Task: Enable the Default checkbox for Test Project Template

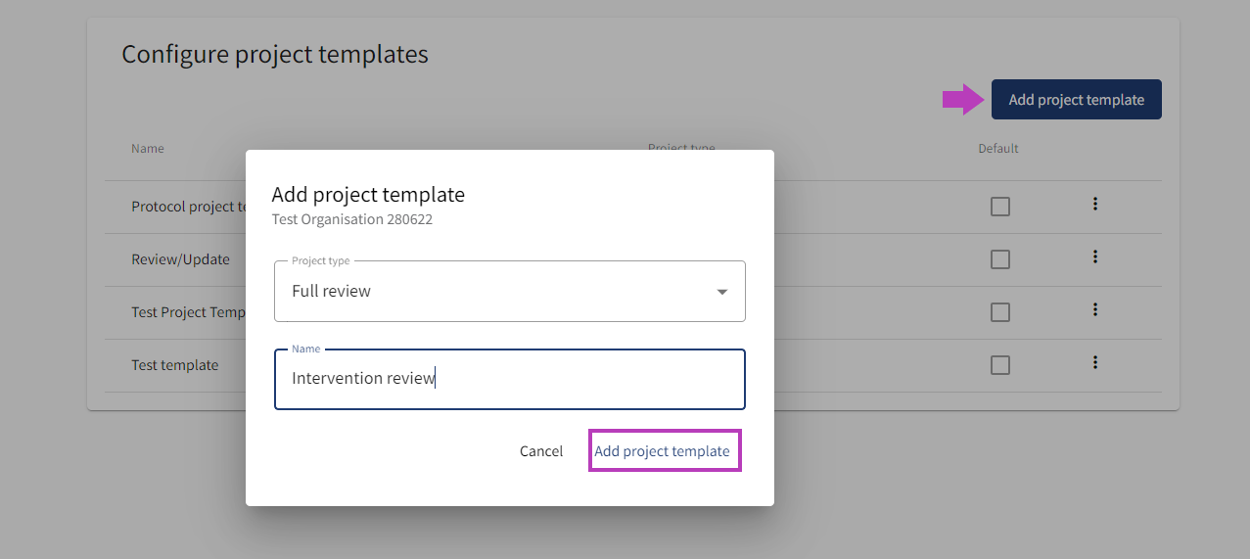Action: point(999,312)
